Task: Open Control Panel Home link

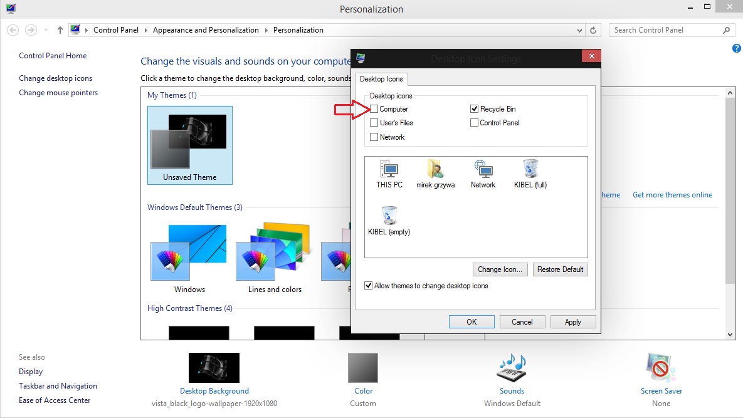Action: click(53, 55)
